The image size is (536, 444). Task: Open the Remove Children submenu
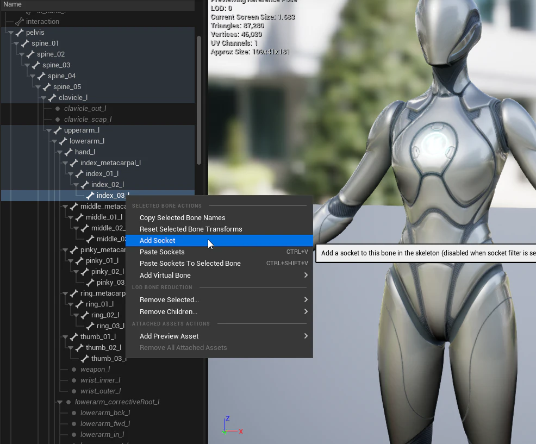click(x=219, y=312)
